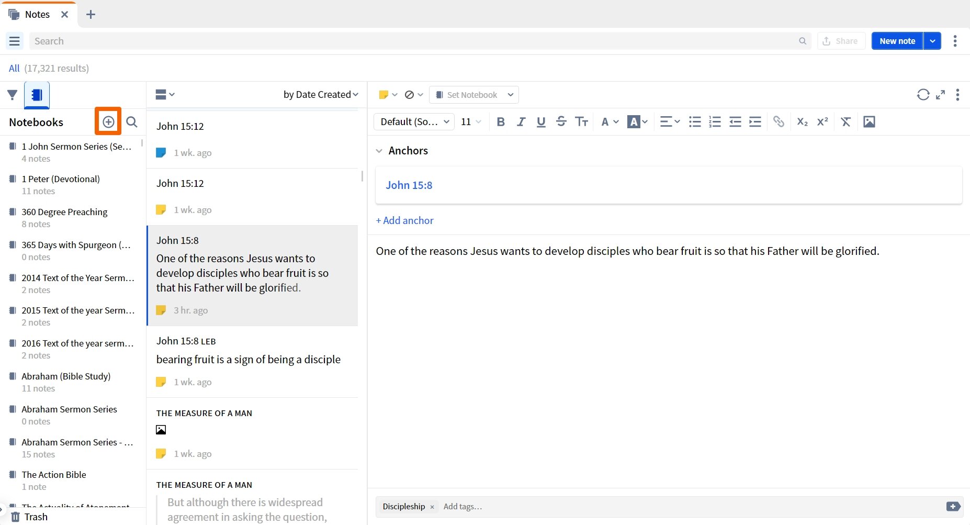970x525 pixels.
Task: Open THE MEASURE OF A MAN image note
Action: pos(252,433)
